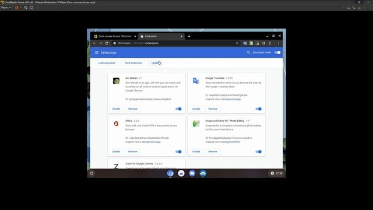Enter fullscreen mode in VMware Player toolbar
Screen dimensions: 373x210
(x=31, y=8)
